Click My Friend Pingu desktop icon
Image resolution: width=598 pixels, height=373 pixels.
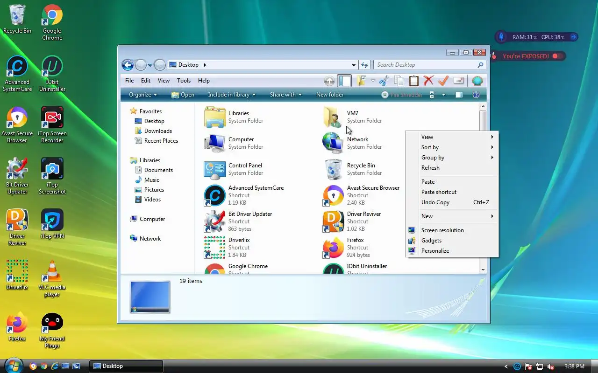pyautogui.click(x=52, y=331)
